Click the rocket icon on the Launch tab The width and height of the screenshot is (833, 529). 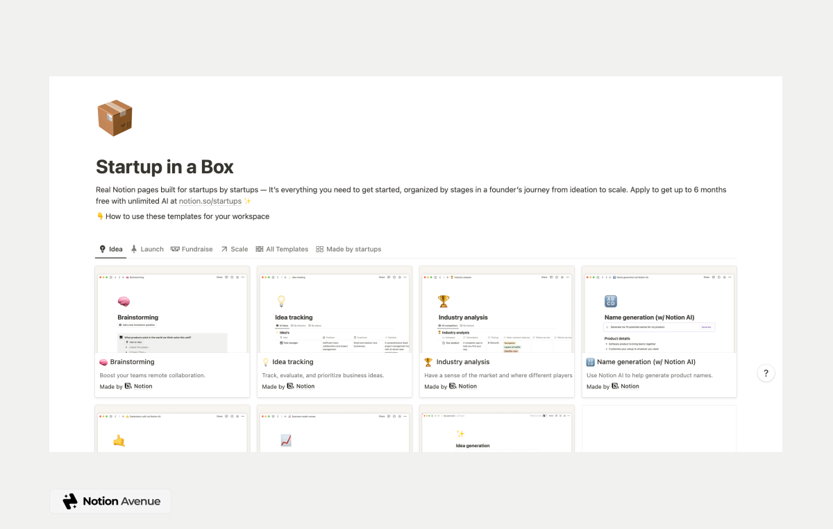(136, 249)
